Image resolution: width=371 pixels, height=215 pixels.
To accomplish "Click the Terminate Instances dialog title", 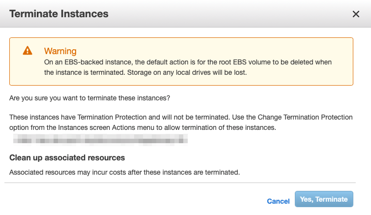I will point(59,14).
